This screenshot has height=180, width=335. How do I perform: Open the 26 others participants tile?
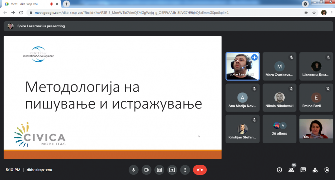point(279,129)
